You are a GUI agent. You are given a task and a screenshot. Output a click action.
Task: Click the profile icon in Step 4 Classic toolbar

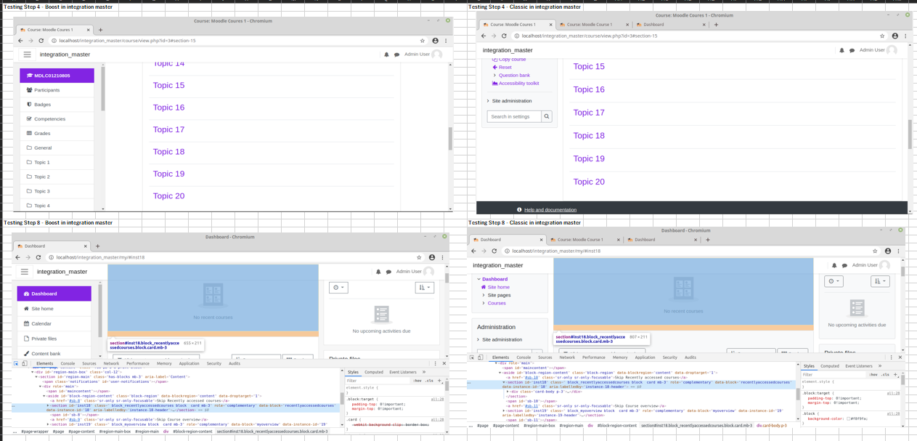(894, 36)
